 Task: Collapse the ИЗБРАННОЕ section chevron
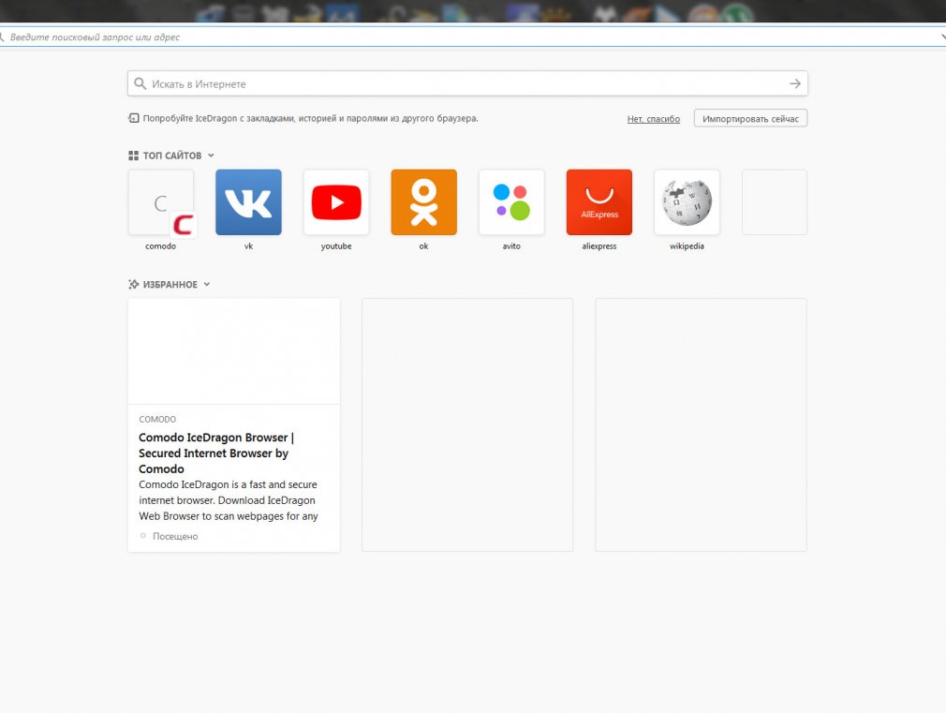(x=207, y=284)
